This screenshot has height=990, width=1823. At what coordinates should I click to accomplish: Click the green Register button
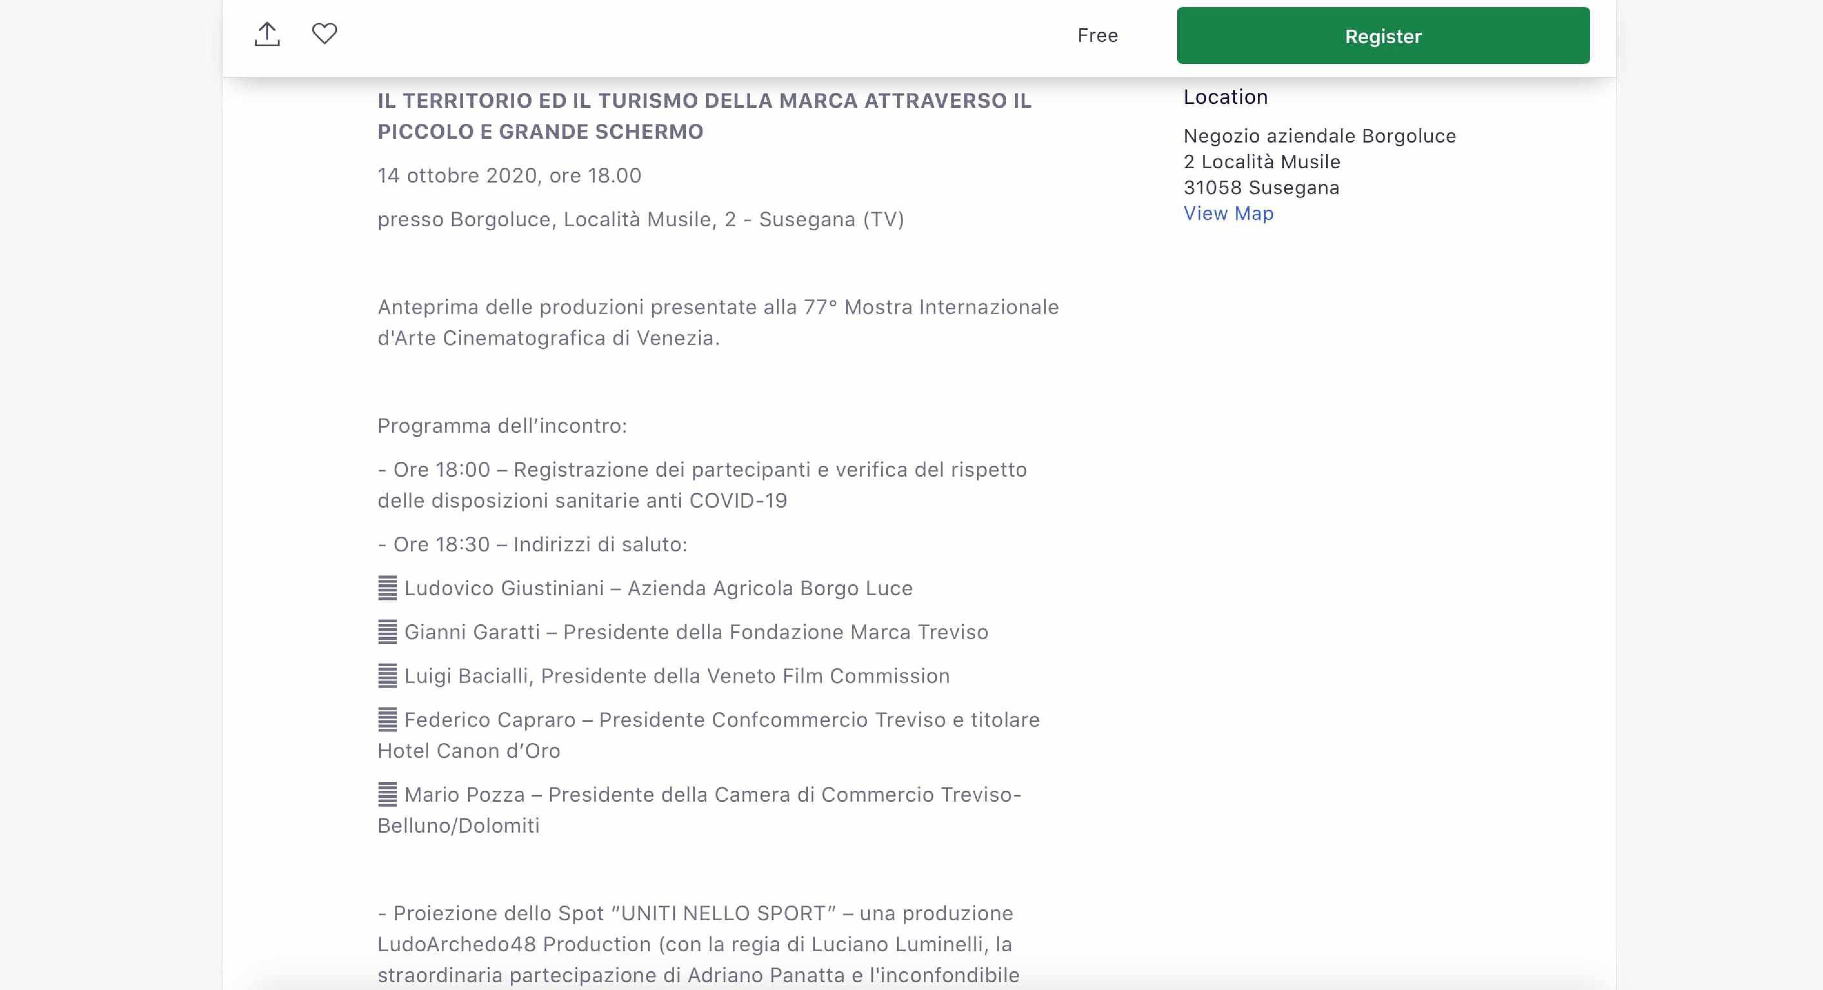[1383, 35]
